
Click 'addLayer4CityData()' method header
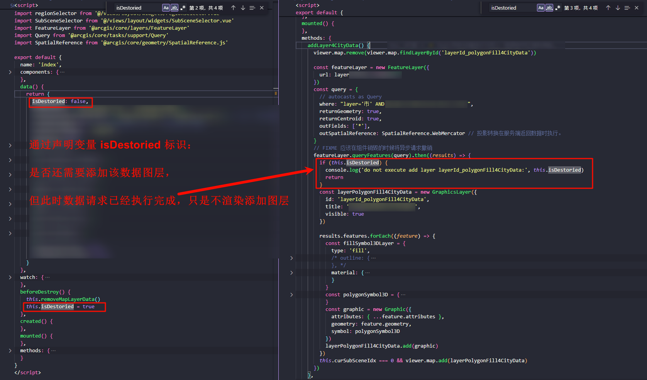point(339,46)
